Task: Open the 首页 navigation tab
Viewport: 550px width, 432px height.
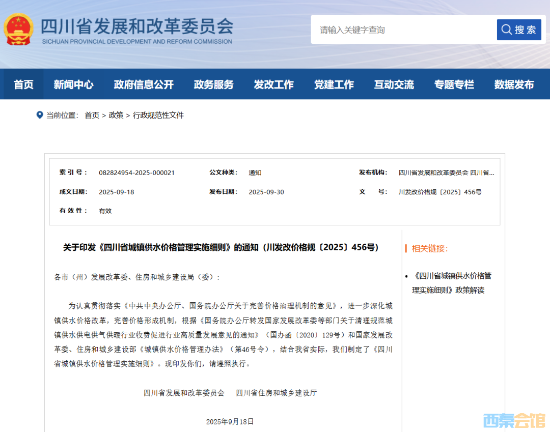Action: (23, 84)
